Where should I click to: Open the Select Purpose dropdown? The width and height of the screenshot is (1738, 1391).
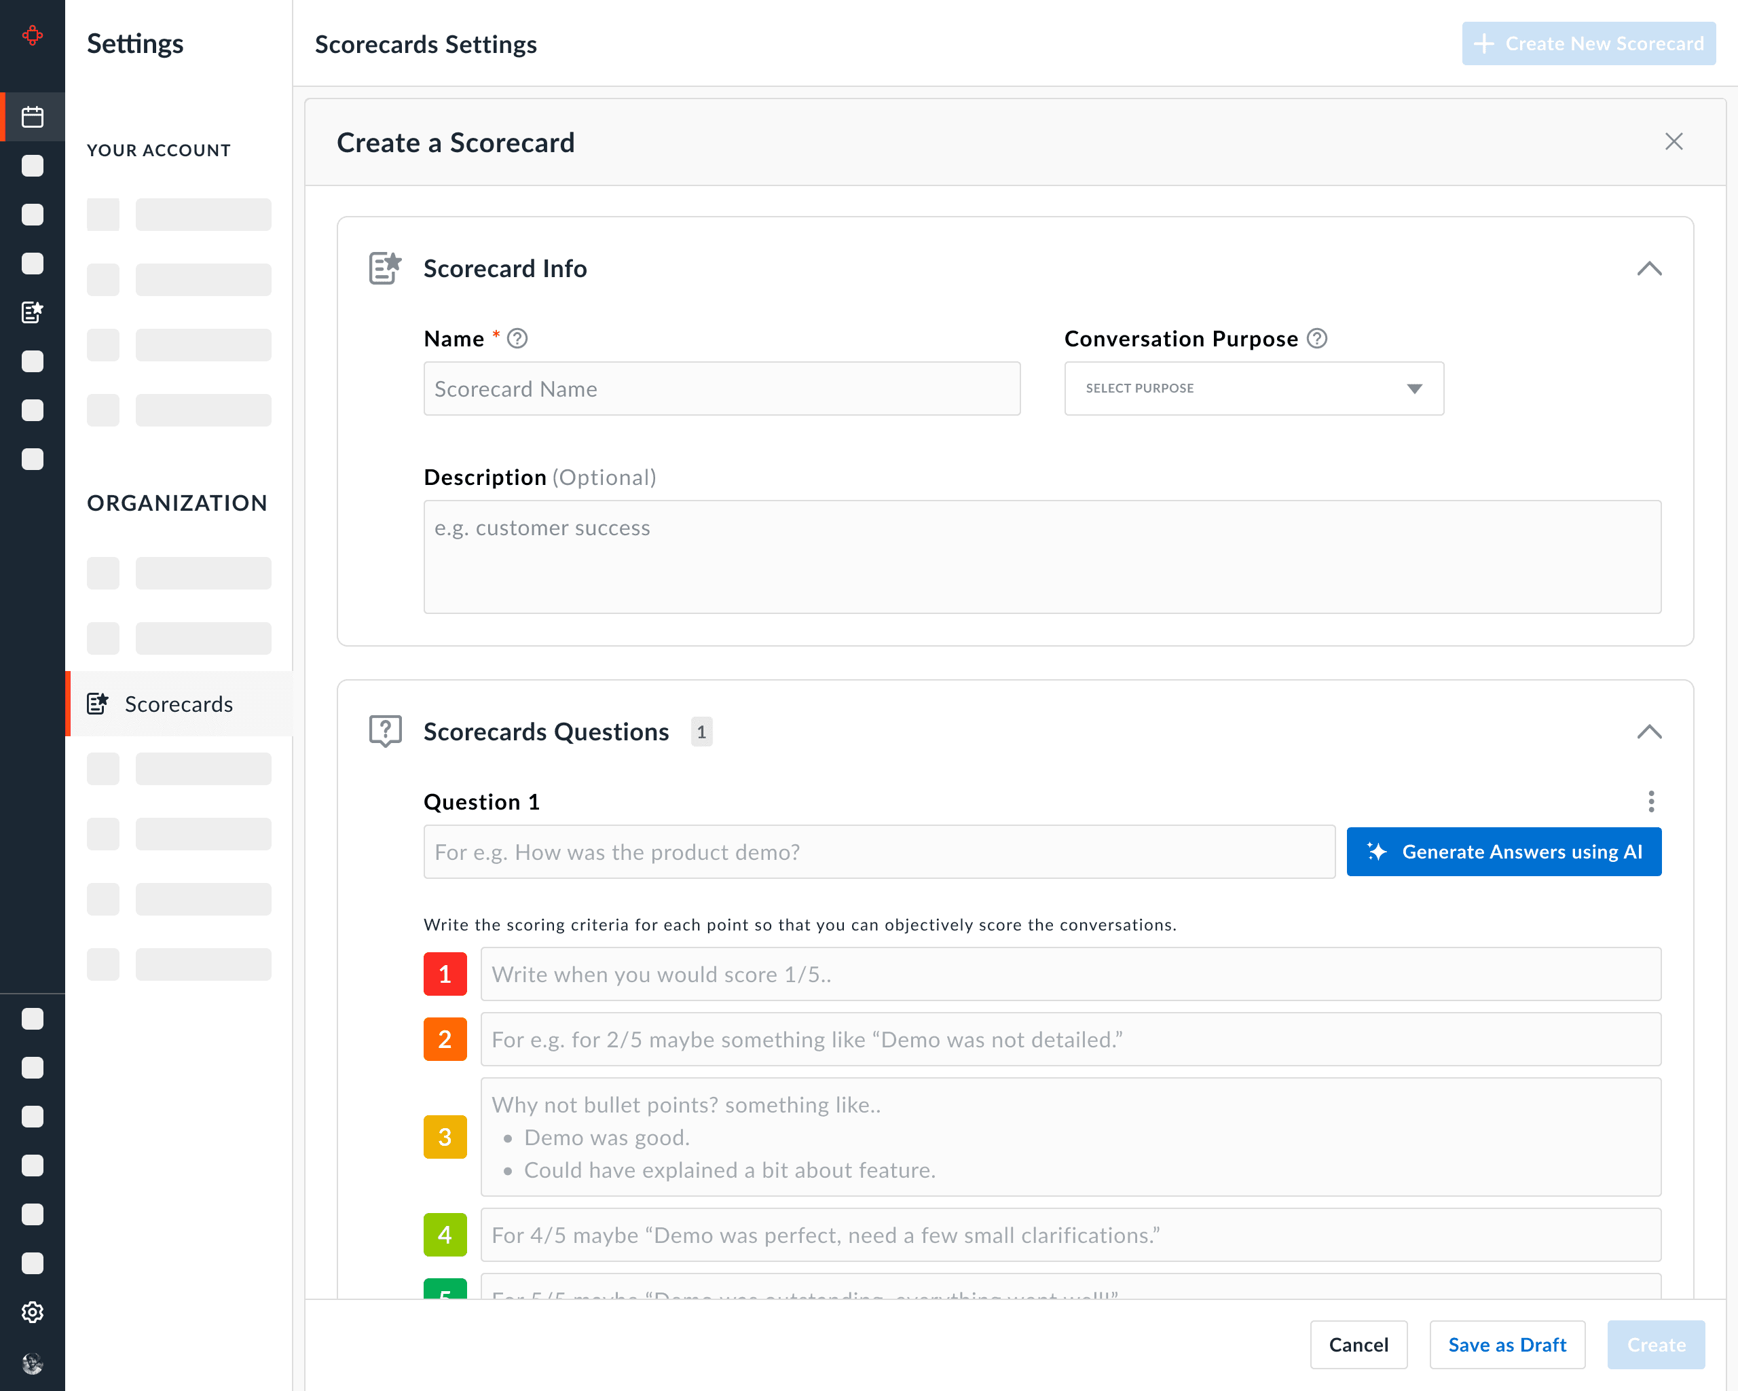click(x=1253, y=389)
